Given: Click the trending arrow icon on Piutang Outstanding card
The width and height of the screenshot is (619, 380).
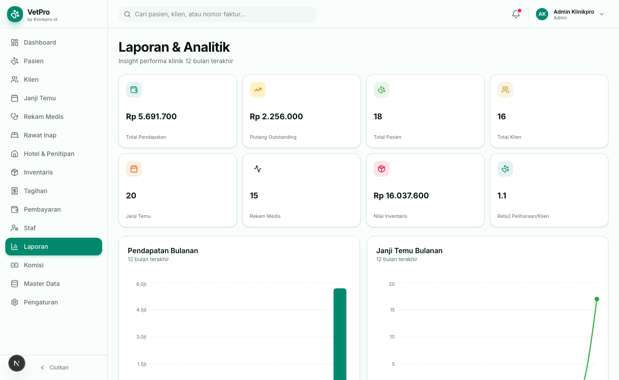Looking at the screenshot, I should click(x=258, y=90).
